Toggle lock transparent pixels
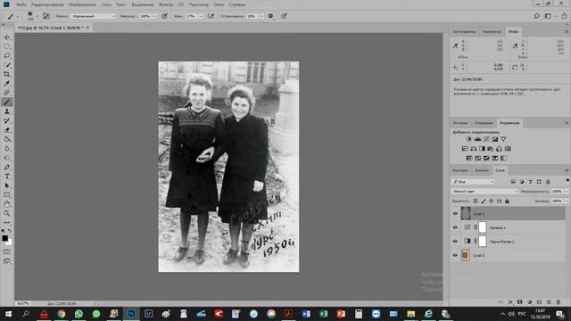This screenshot has width=571, height=321. click(x=476, y=201)
